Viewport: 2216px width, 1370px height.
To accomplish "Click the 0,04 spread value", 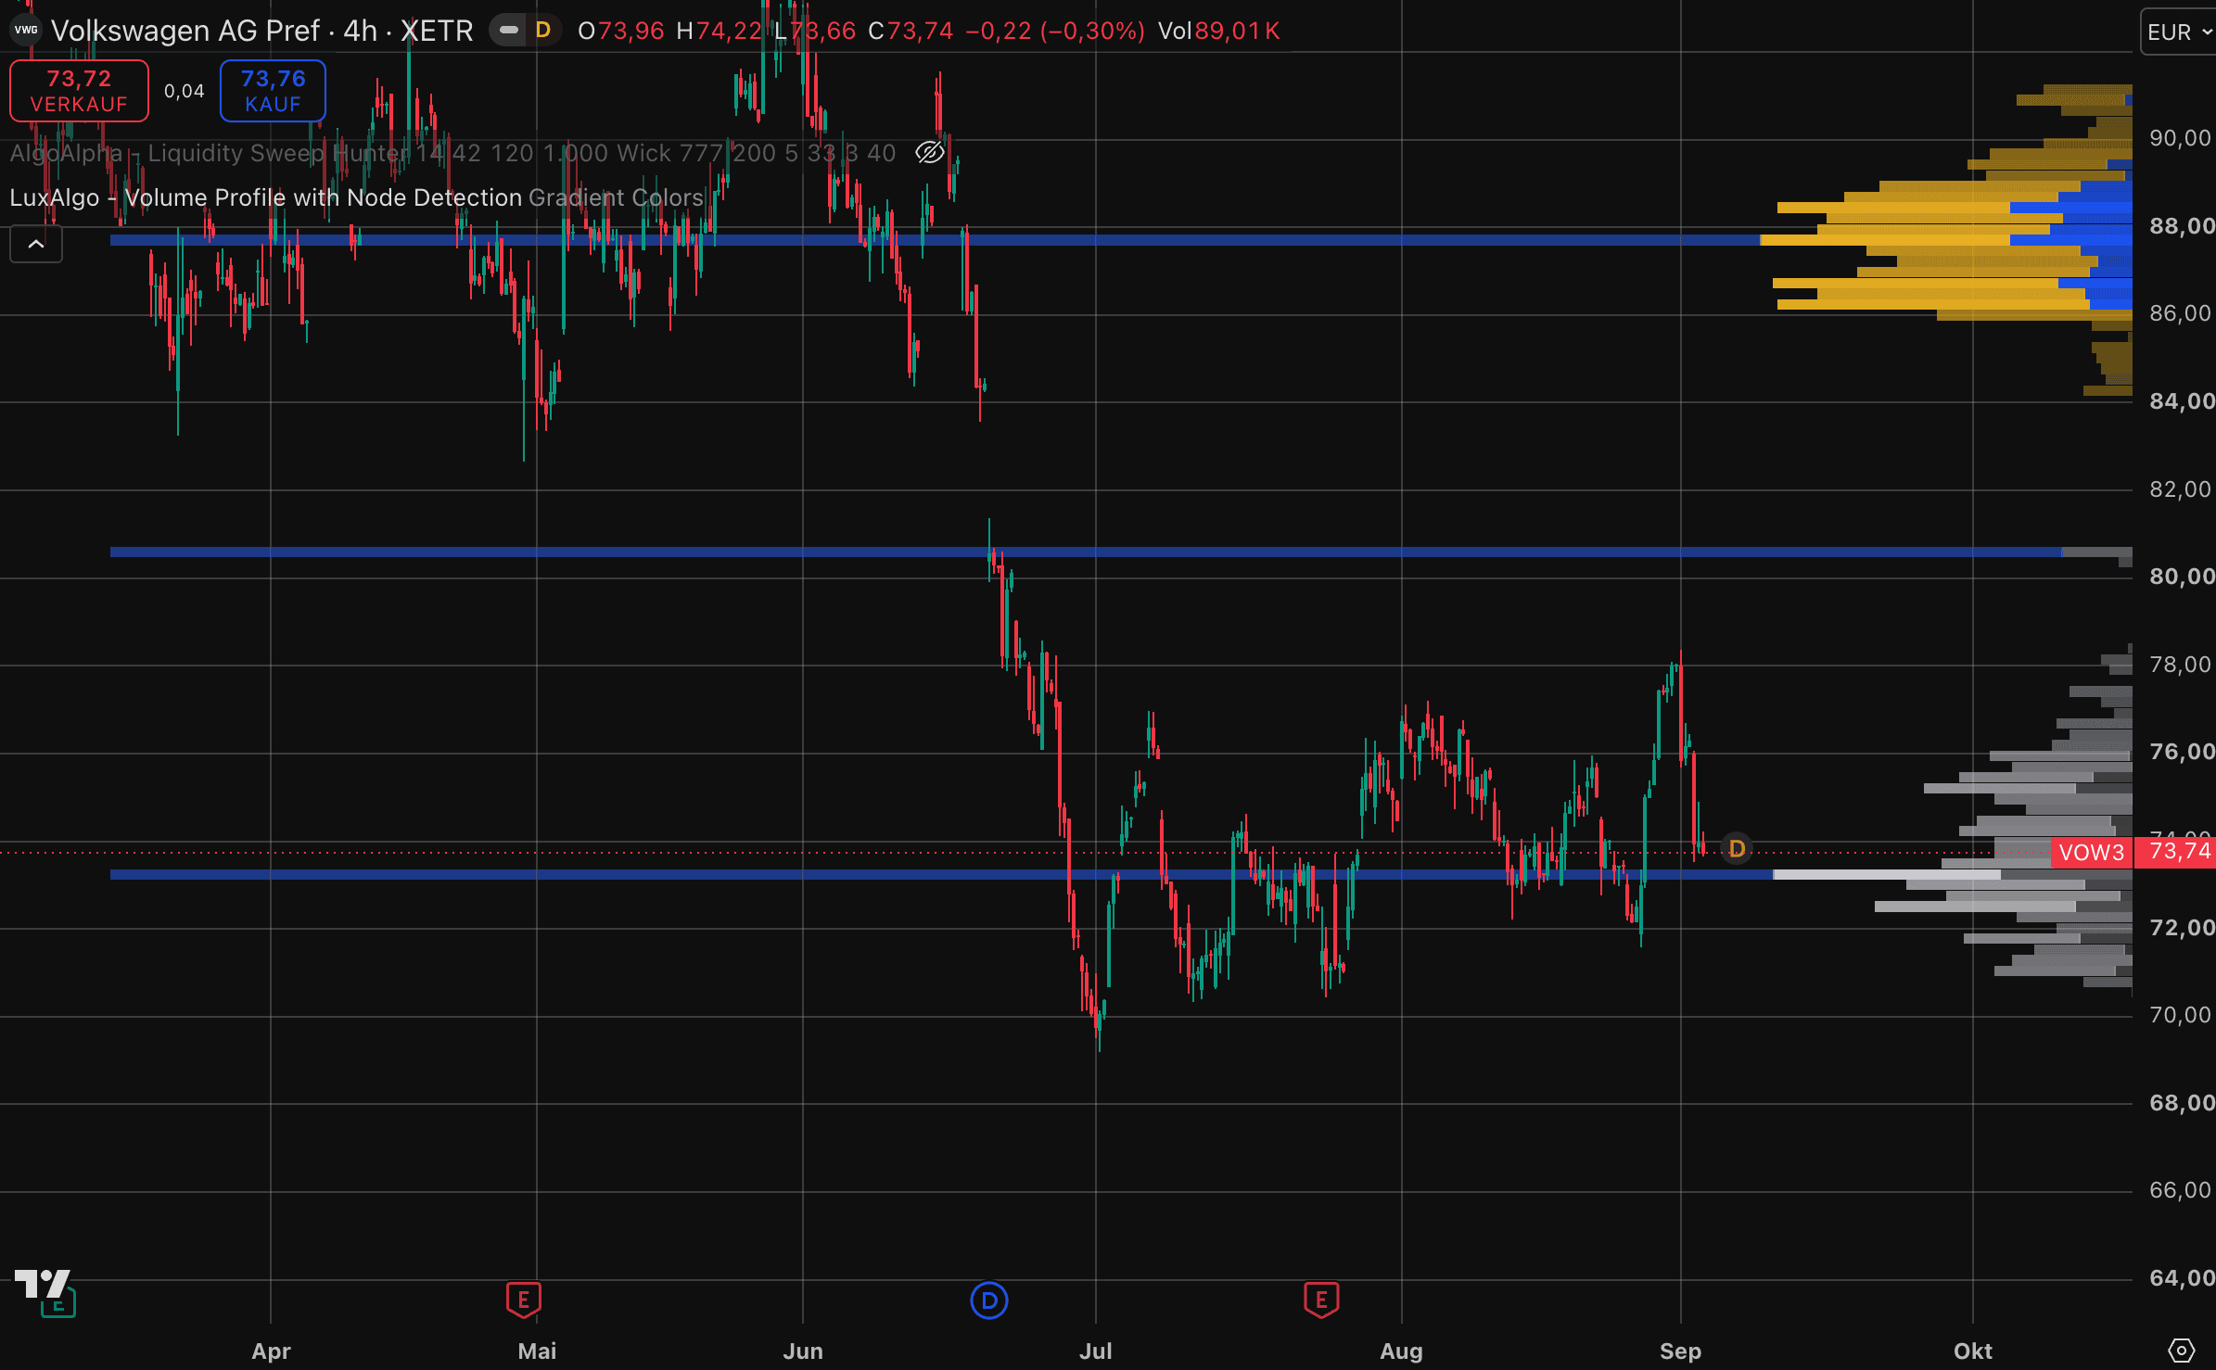I will [184, 91].
